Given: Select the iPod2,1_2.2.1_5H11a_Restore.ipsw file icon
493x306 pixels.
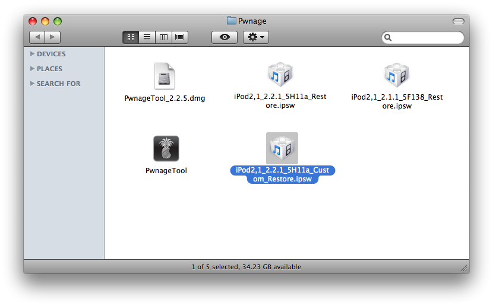Looking at the screenshot, I should 280,75.
